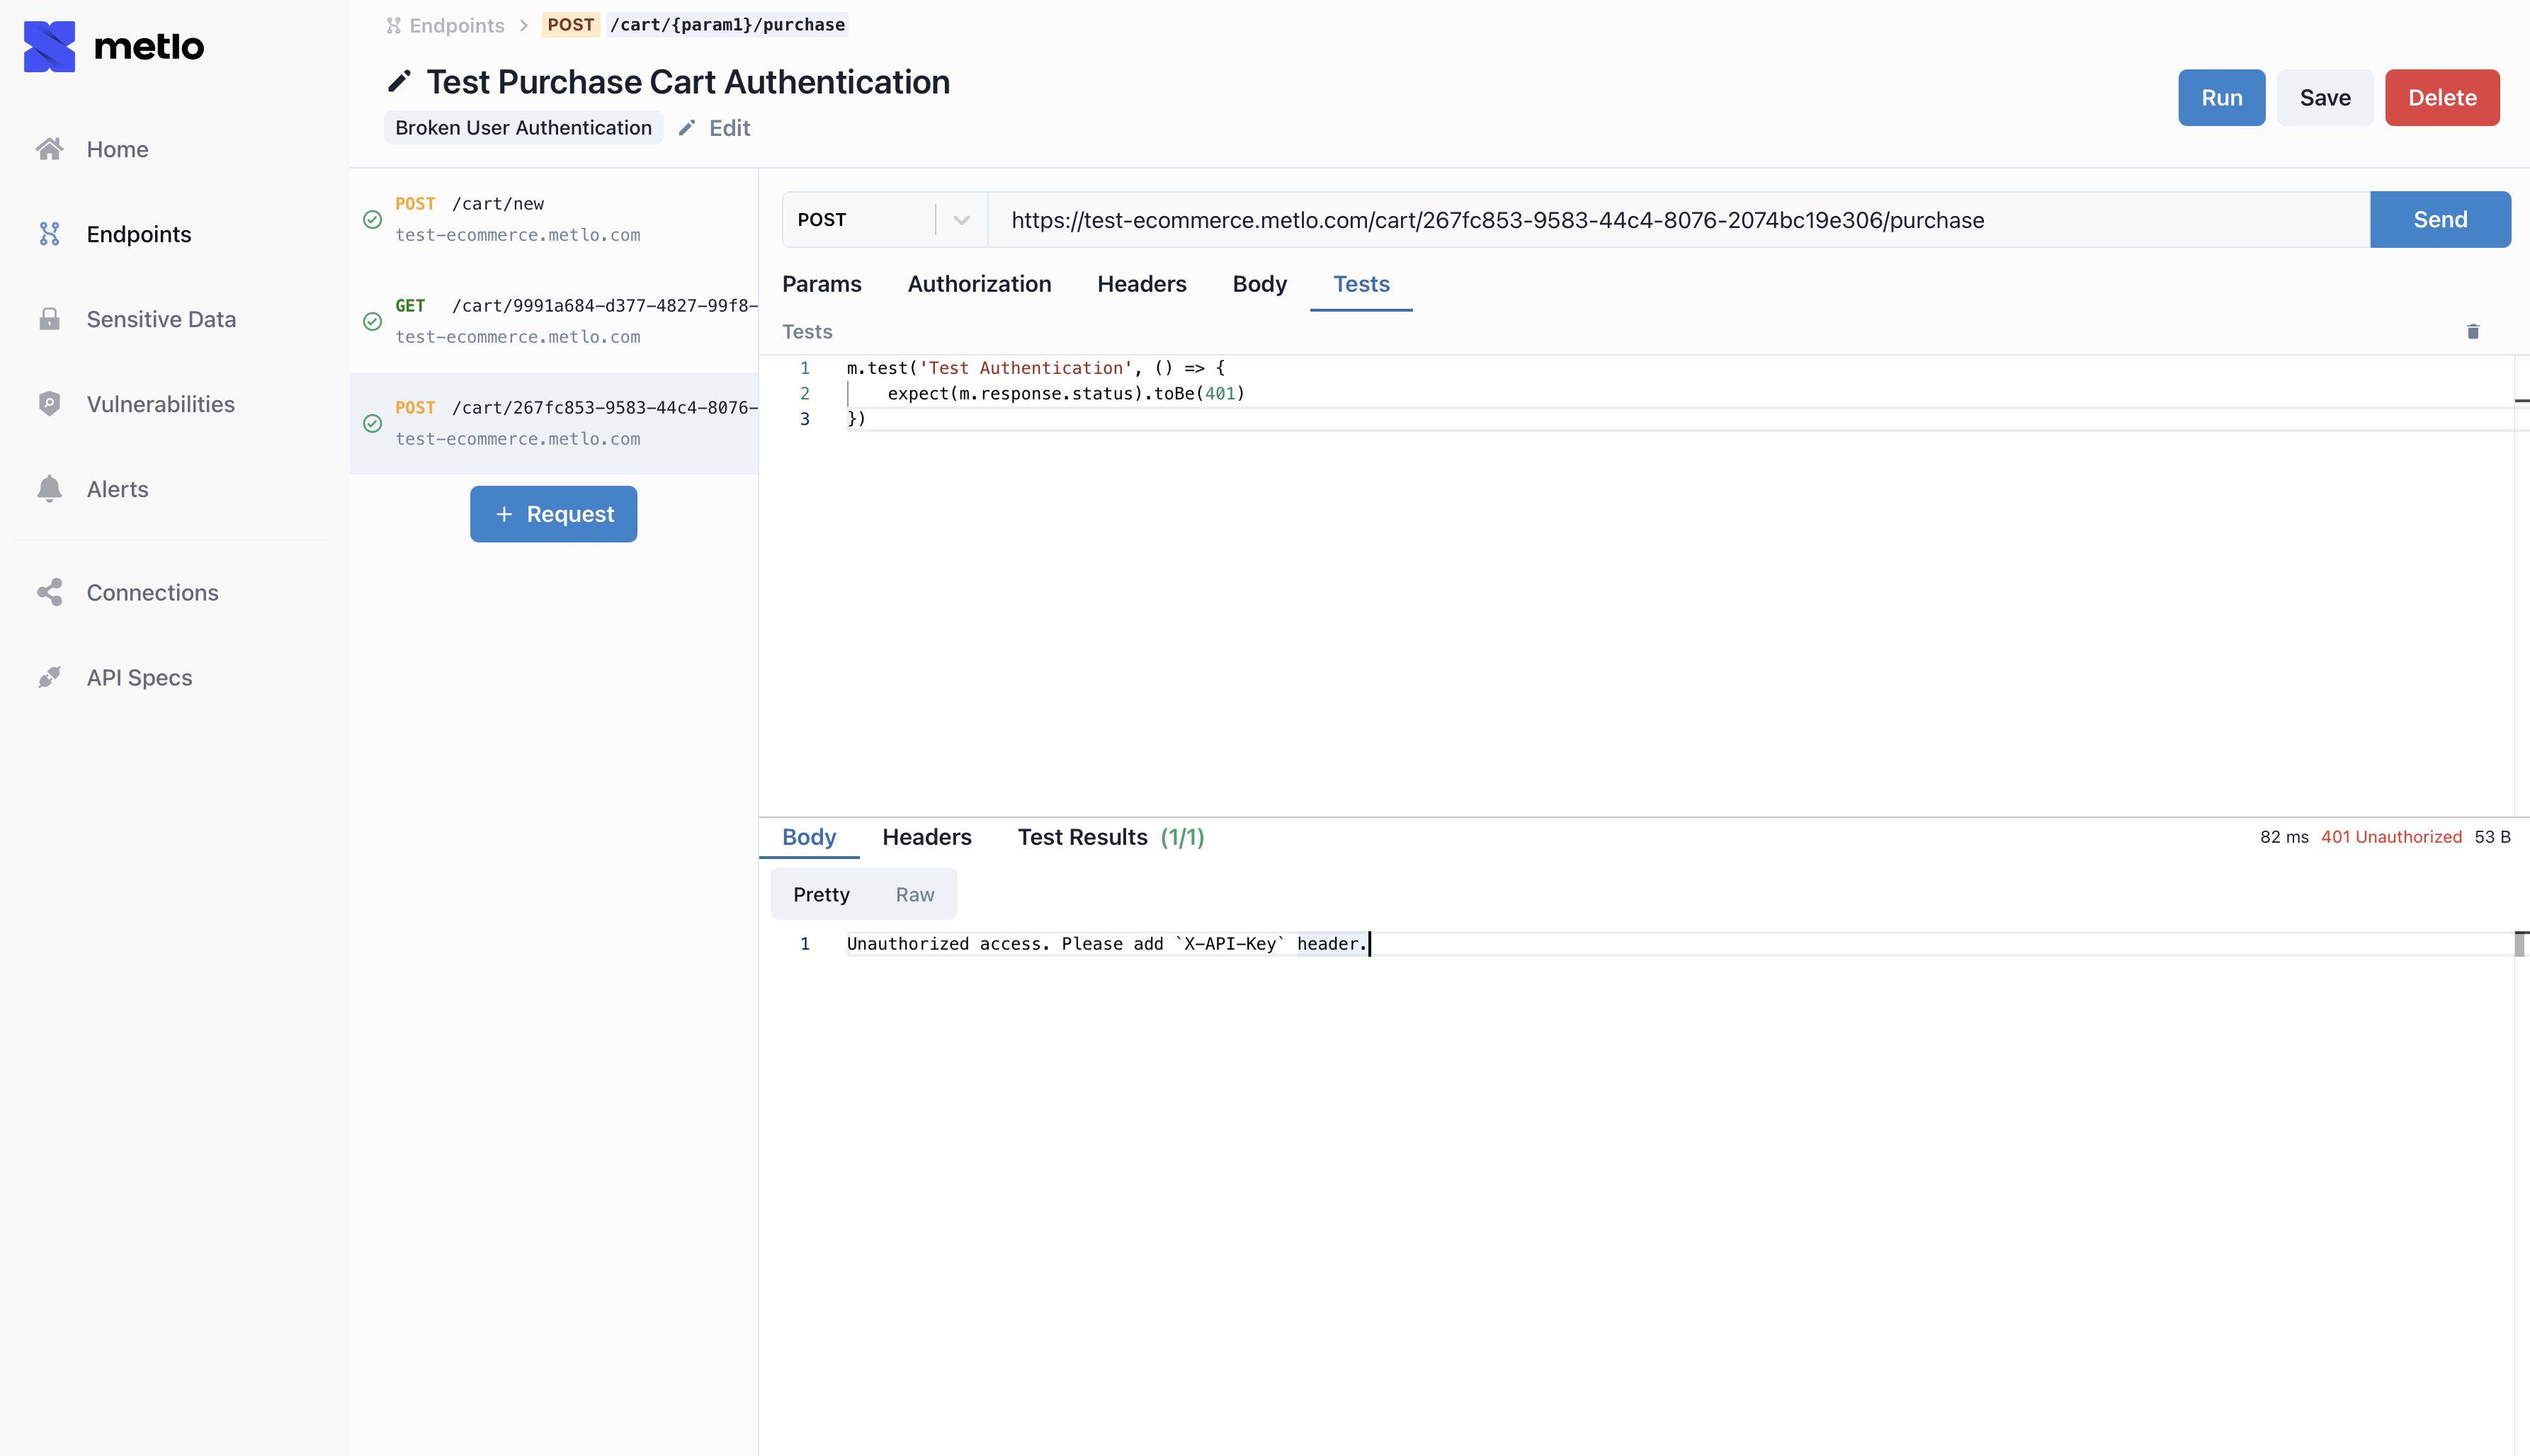Click the Delete button
2530x1456 pixels.
(2441, 97)
